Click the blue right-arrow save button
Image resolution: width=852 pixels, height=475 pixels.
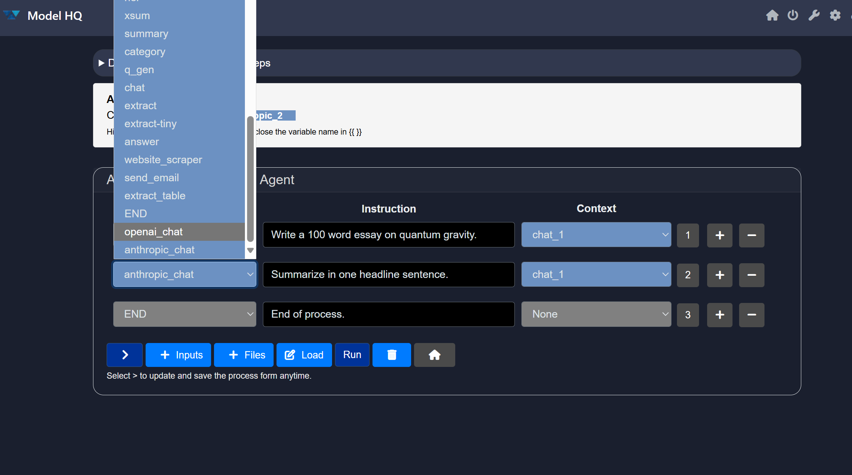click(x=125, y=355)
